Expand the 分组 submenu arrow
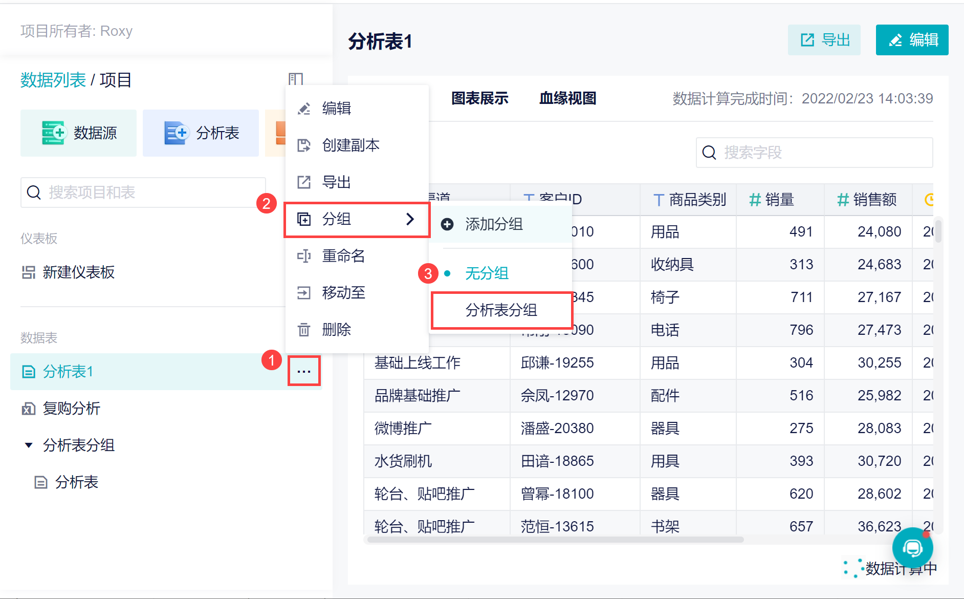This screenshot has width=964, height=599. pyautogui.click(x=410, y=219)
